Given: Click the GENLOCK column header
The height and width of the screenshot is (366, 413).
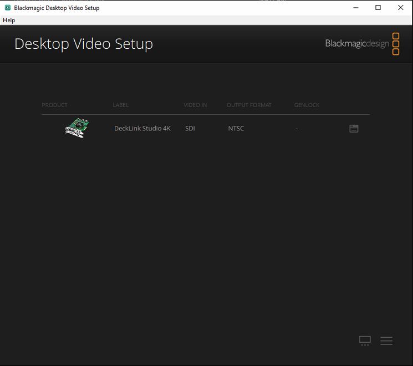Looking at the screenshot, I should pos(307,105).
